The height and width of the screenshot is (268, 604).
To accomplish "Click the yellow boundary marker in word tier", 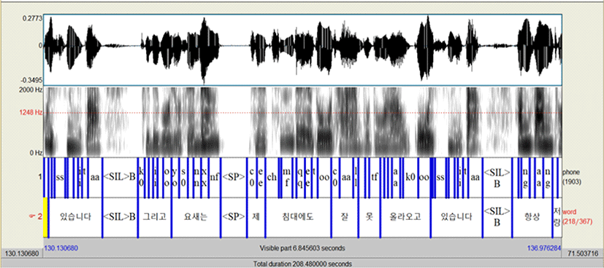I will pyautogui.click(x=45, y=217).
